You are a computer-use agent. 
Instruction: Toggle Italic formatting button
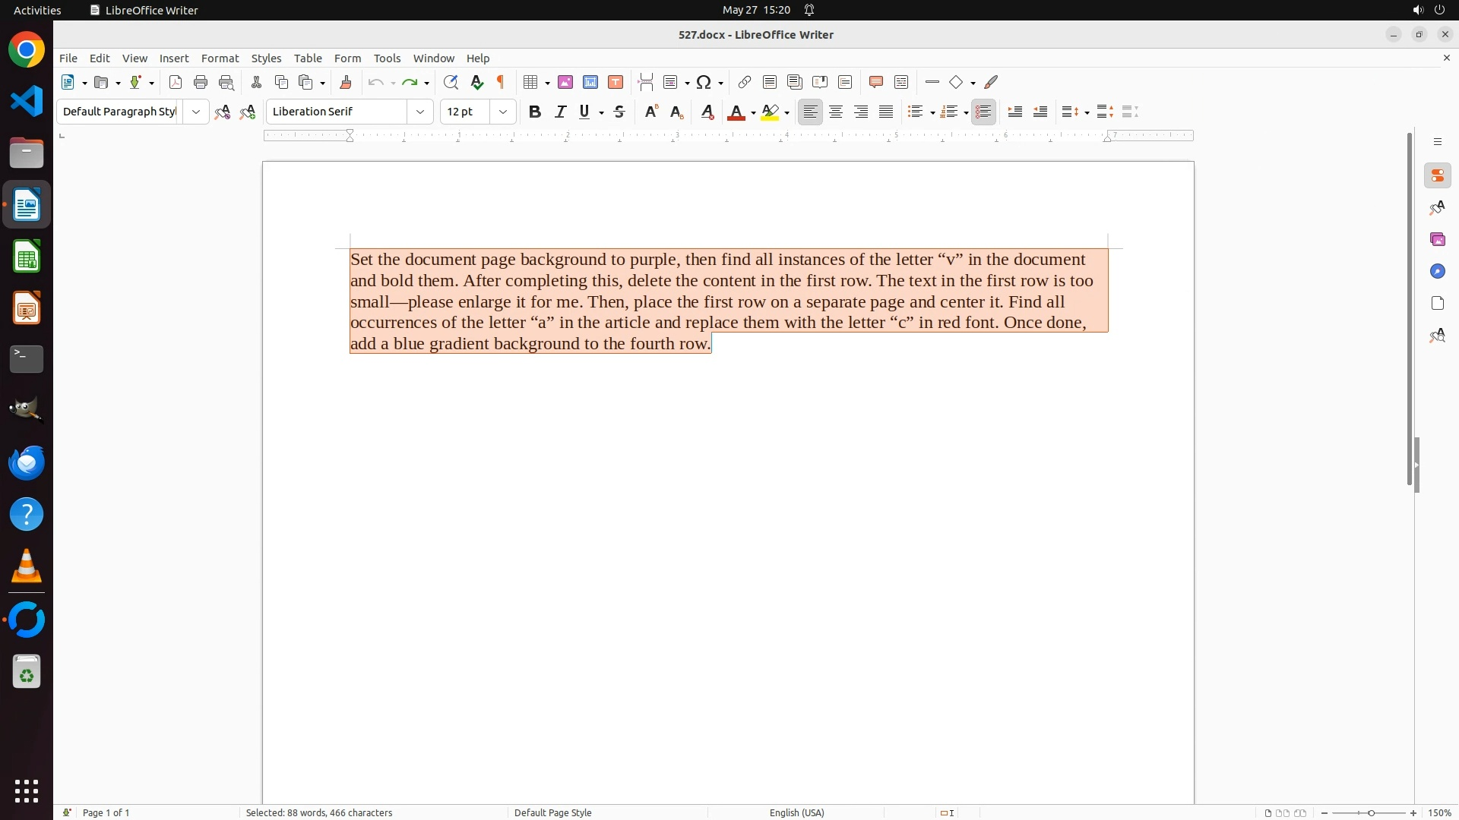(560, 112)
